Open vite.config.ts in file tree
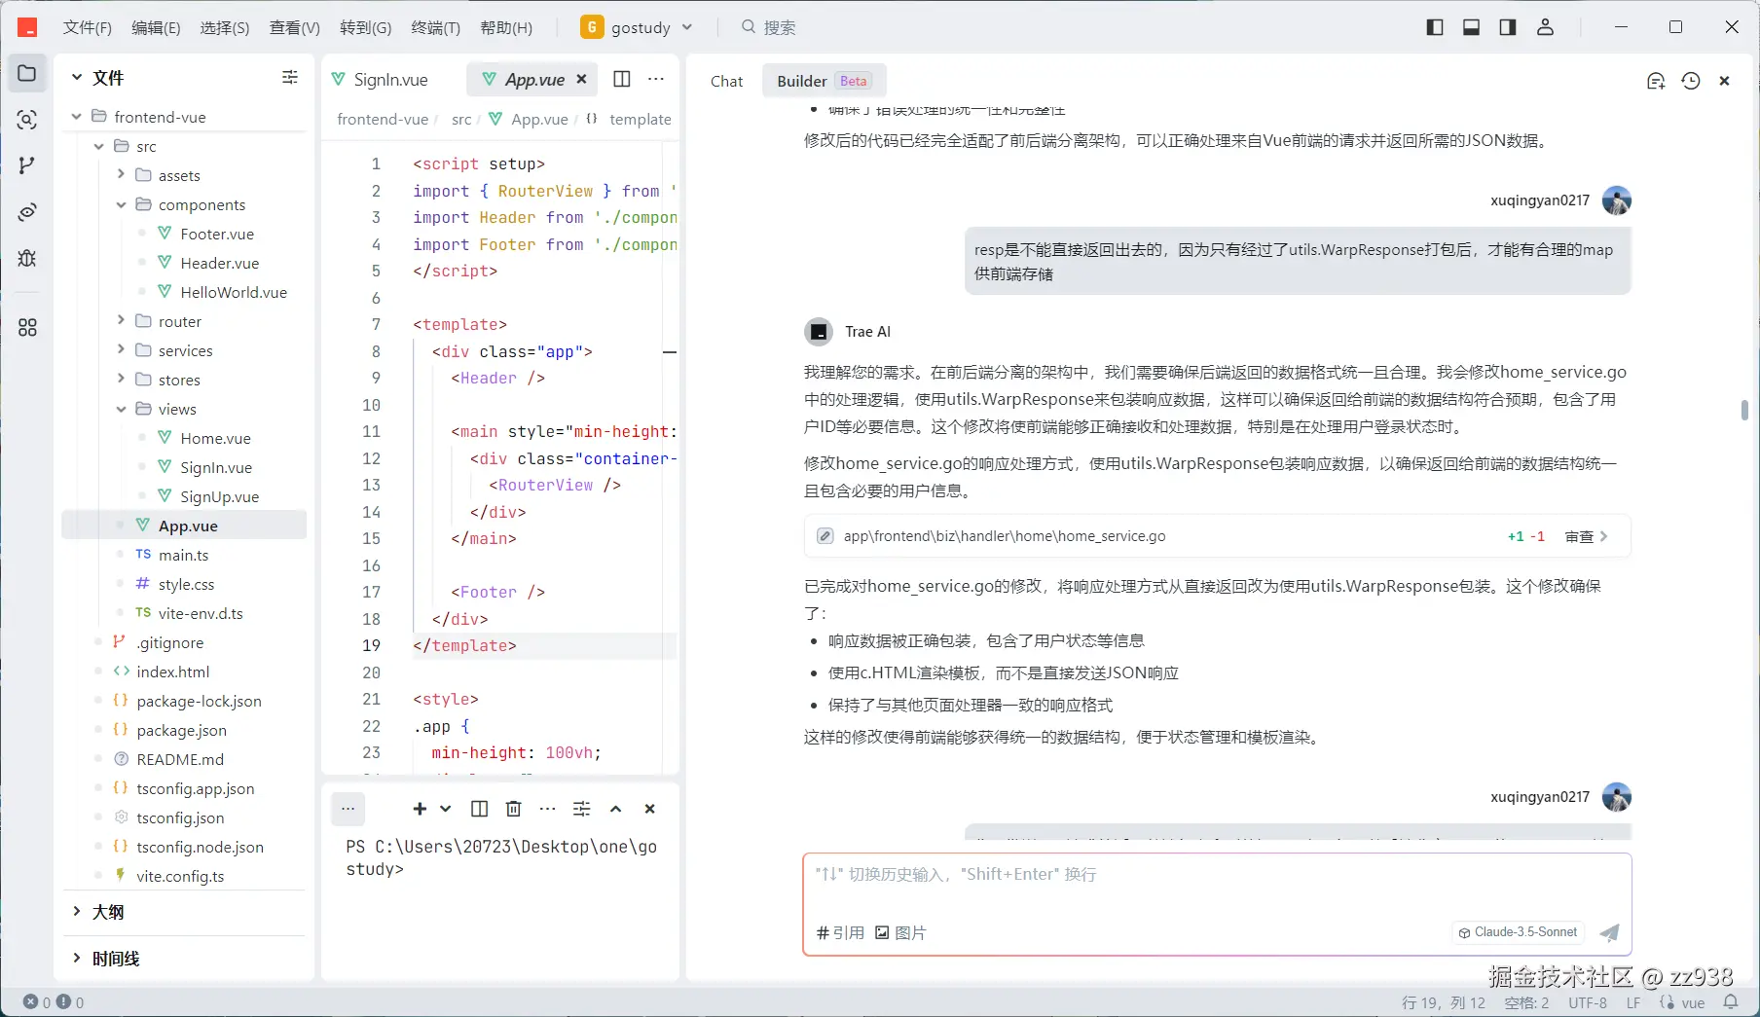This screenshot has width=1760, height=1017. (x=180, y=876)
